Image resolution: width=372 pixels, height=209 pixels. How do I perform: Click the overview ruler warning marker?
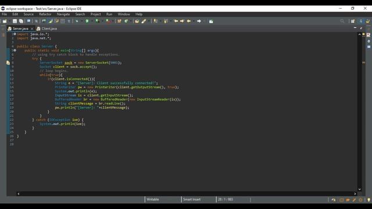363,63
